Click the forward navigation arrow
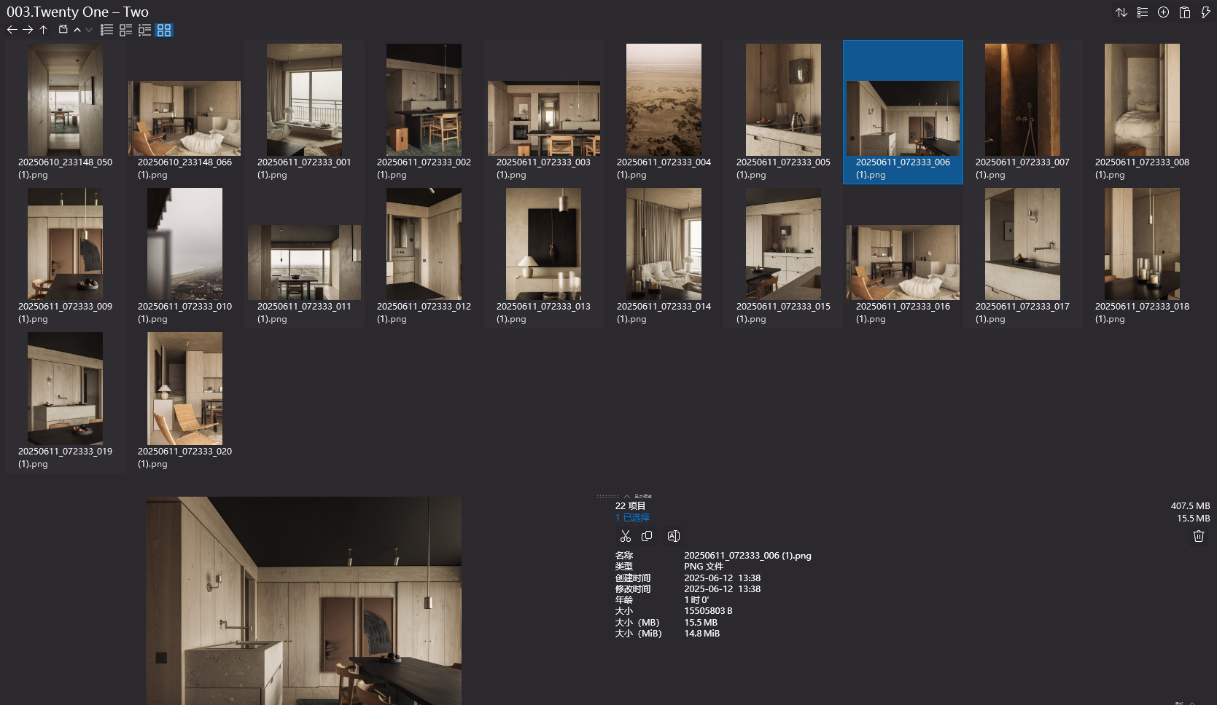Screen dimensions: 1217x705 click(27, 30)
